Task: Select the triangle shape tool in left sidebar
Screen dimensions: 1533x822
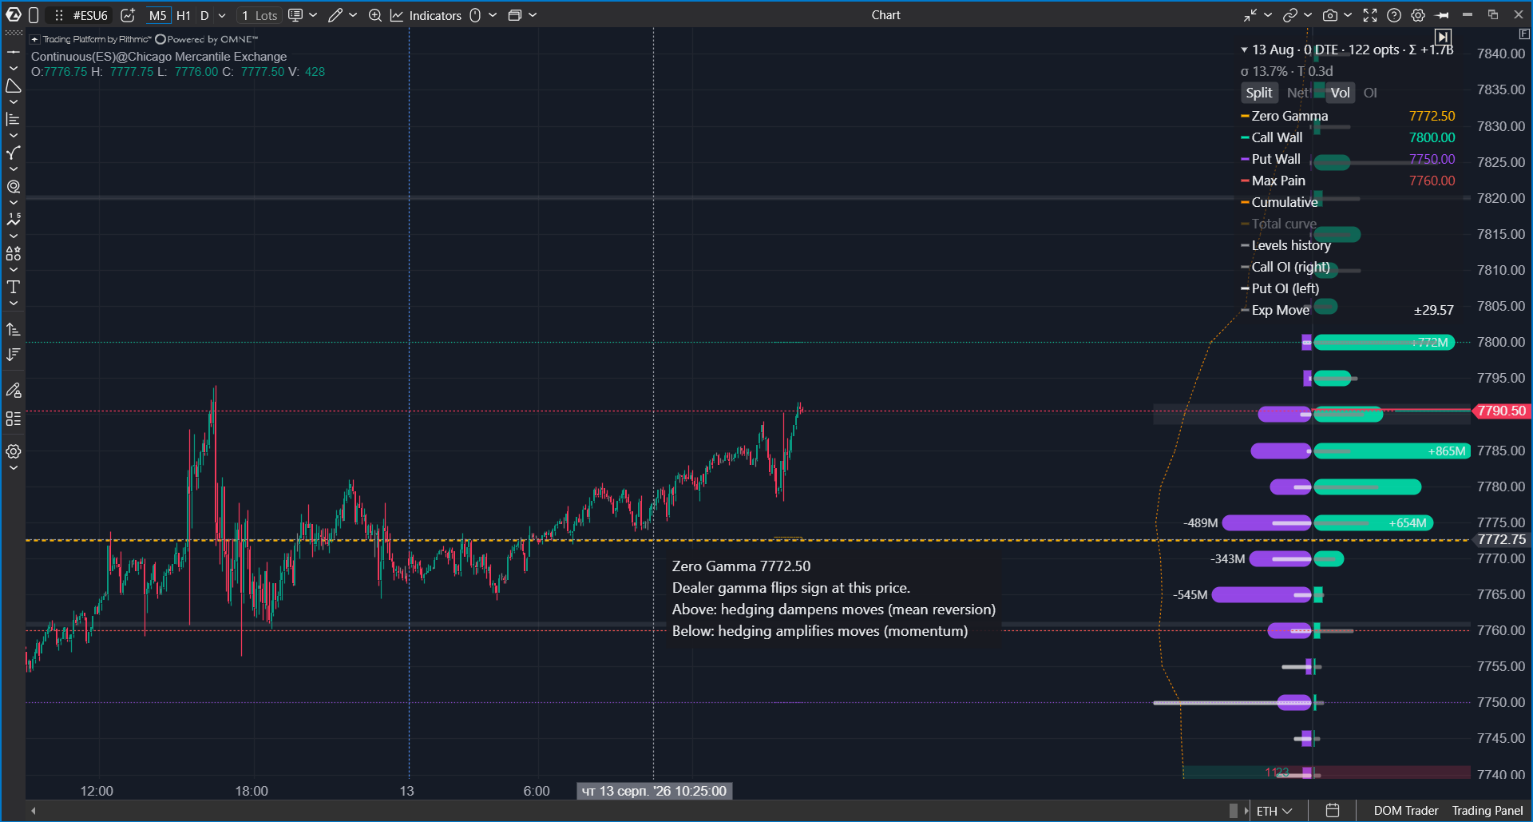Action: tap(14, 85)
